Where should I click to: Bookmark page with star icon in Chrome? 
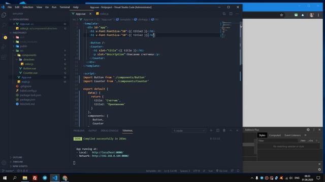(281, 15)
